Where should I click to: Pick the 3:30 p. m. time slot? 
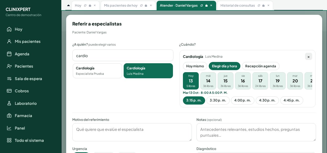(x=218, y=100)
